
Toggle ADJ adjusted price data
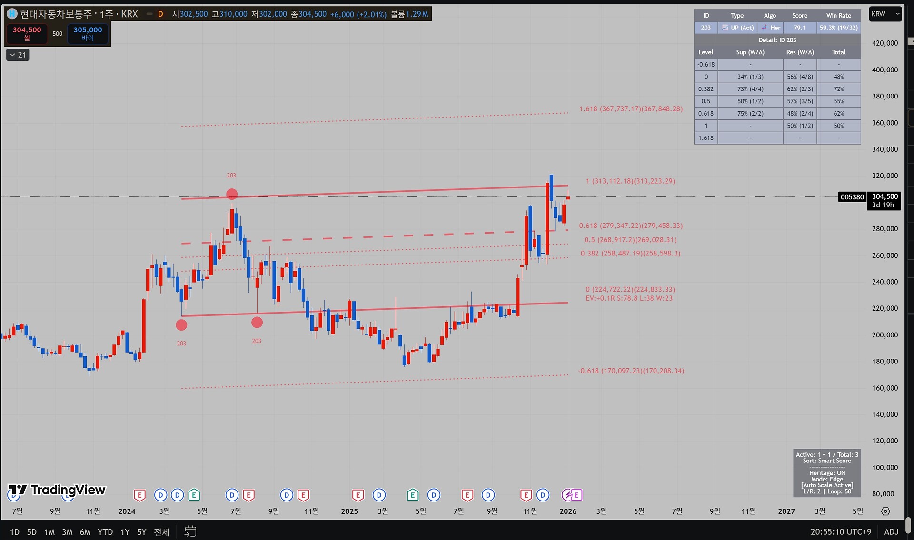(891, 531)
